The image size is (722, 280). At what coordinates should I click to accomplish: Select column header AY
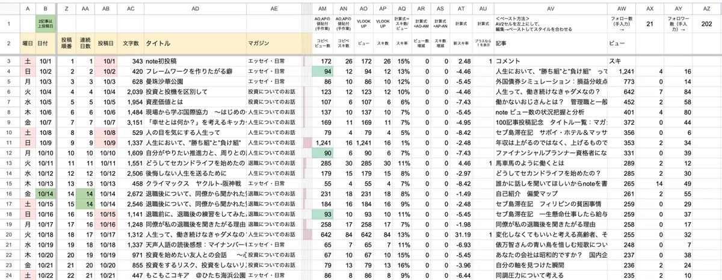tap(679, 9)
